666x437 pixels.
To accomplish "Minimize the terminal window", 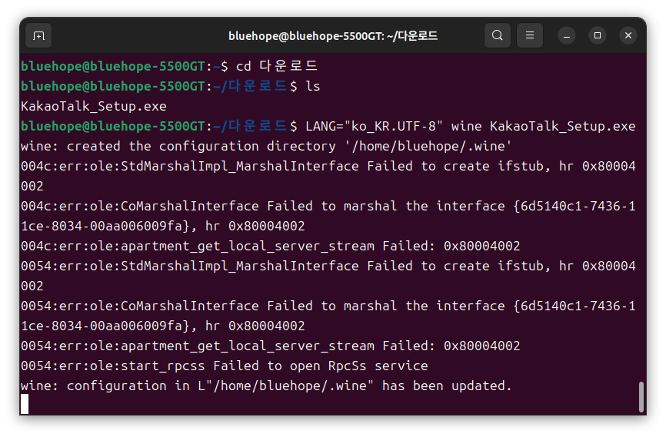I will [567, 35].
